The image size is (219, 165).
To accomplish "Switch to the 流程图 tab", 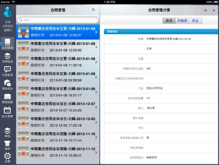I will pos(182,21).
